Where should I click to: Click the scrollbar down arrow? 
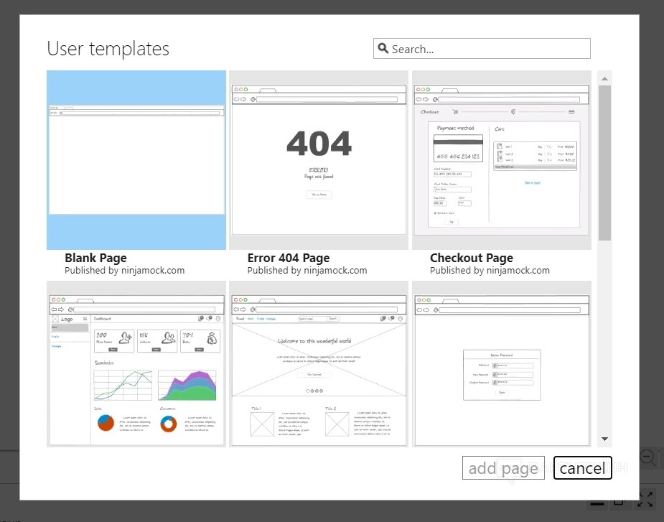pyautogui.click(x=604, y=439)
